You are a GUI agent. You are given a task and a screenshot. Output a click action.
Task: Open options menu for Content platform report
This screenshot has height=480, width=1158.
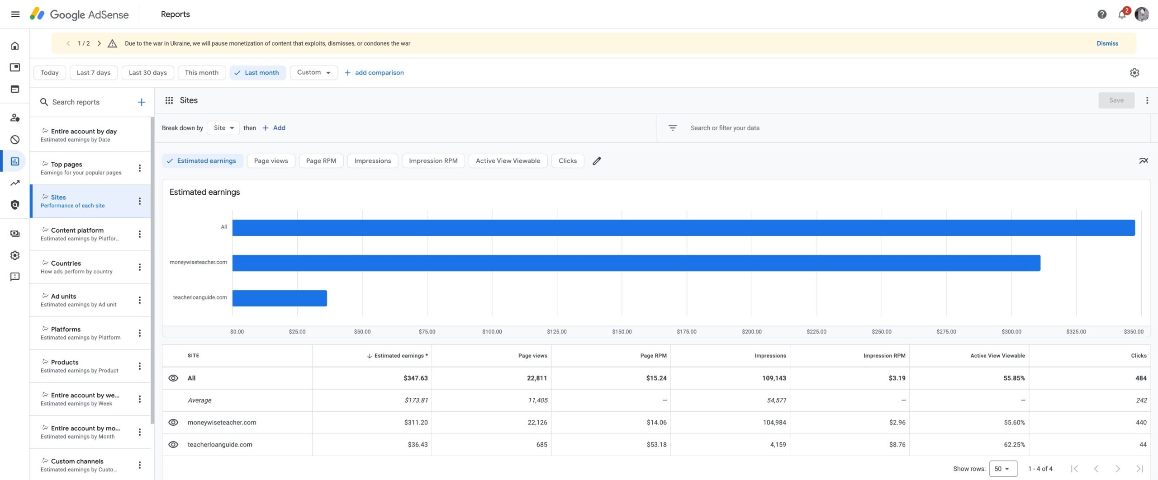click(x=140, y=234)
